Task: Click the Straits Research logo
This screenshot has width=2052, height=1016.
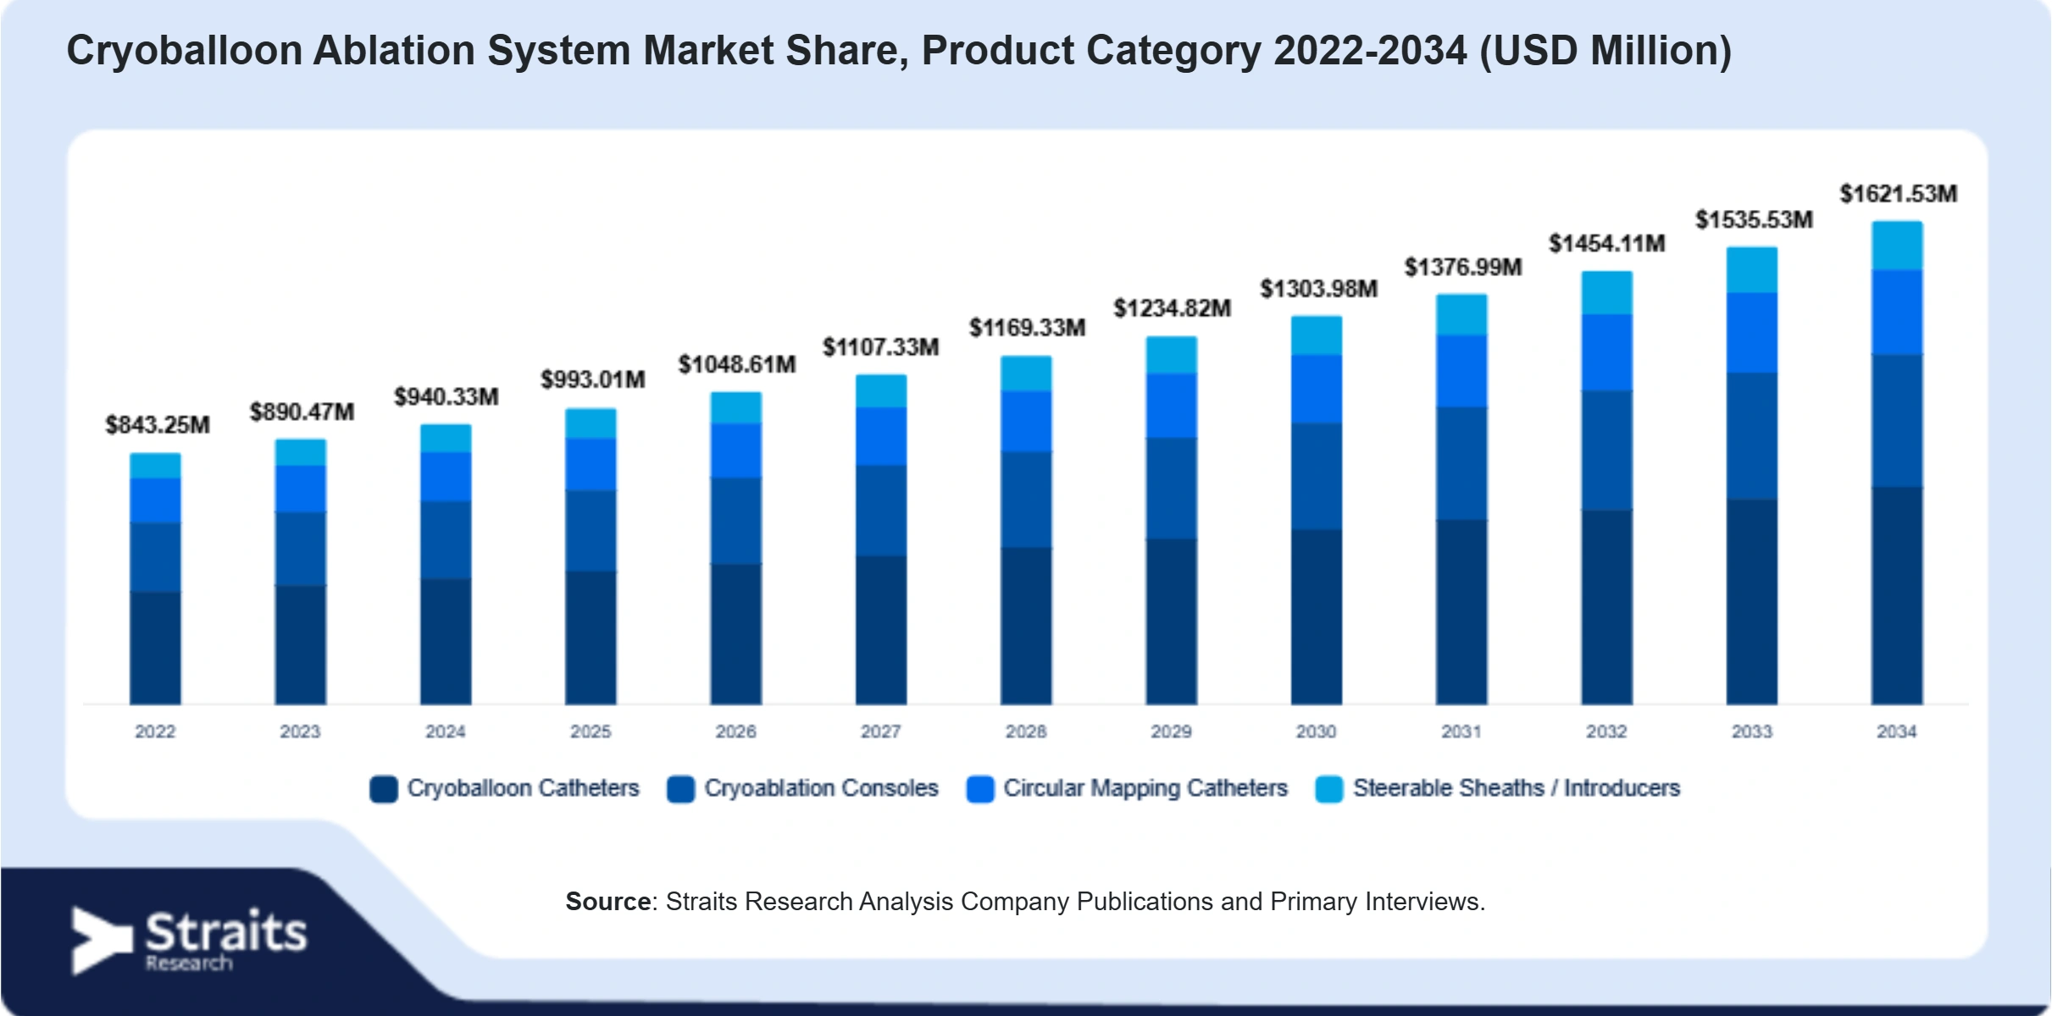Action: click(189, 941)
